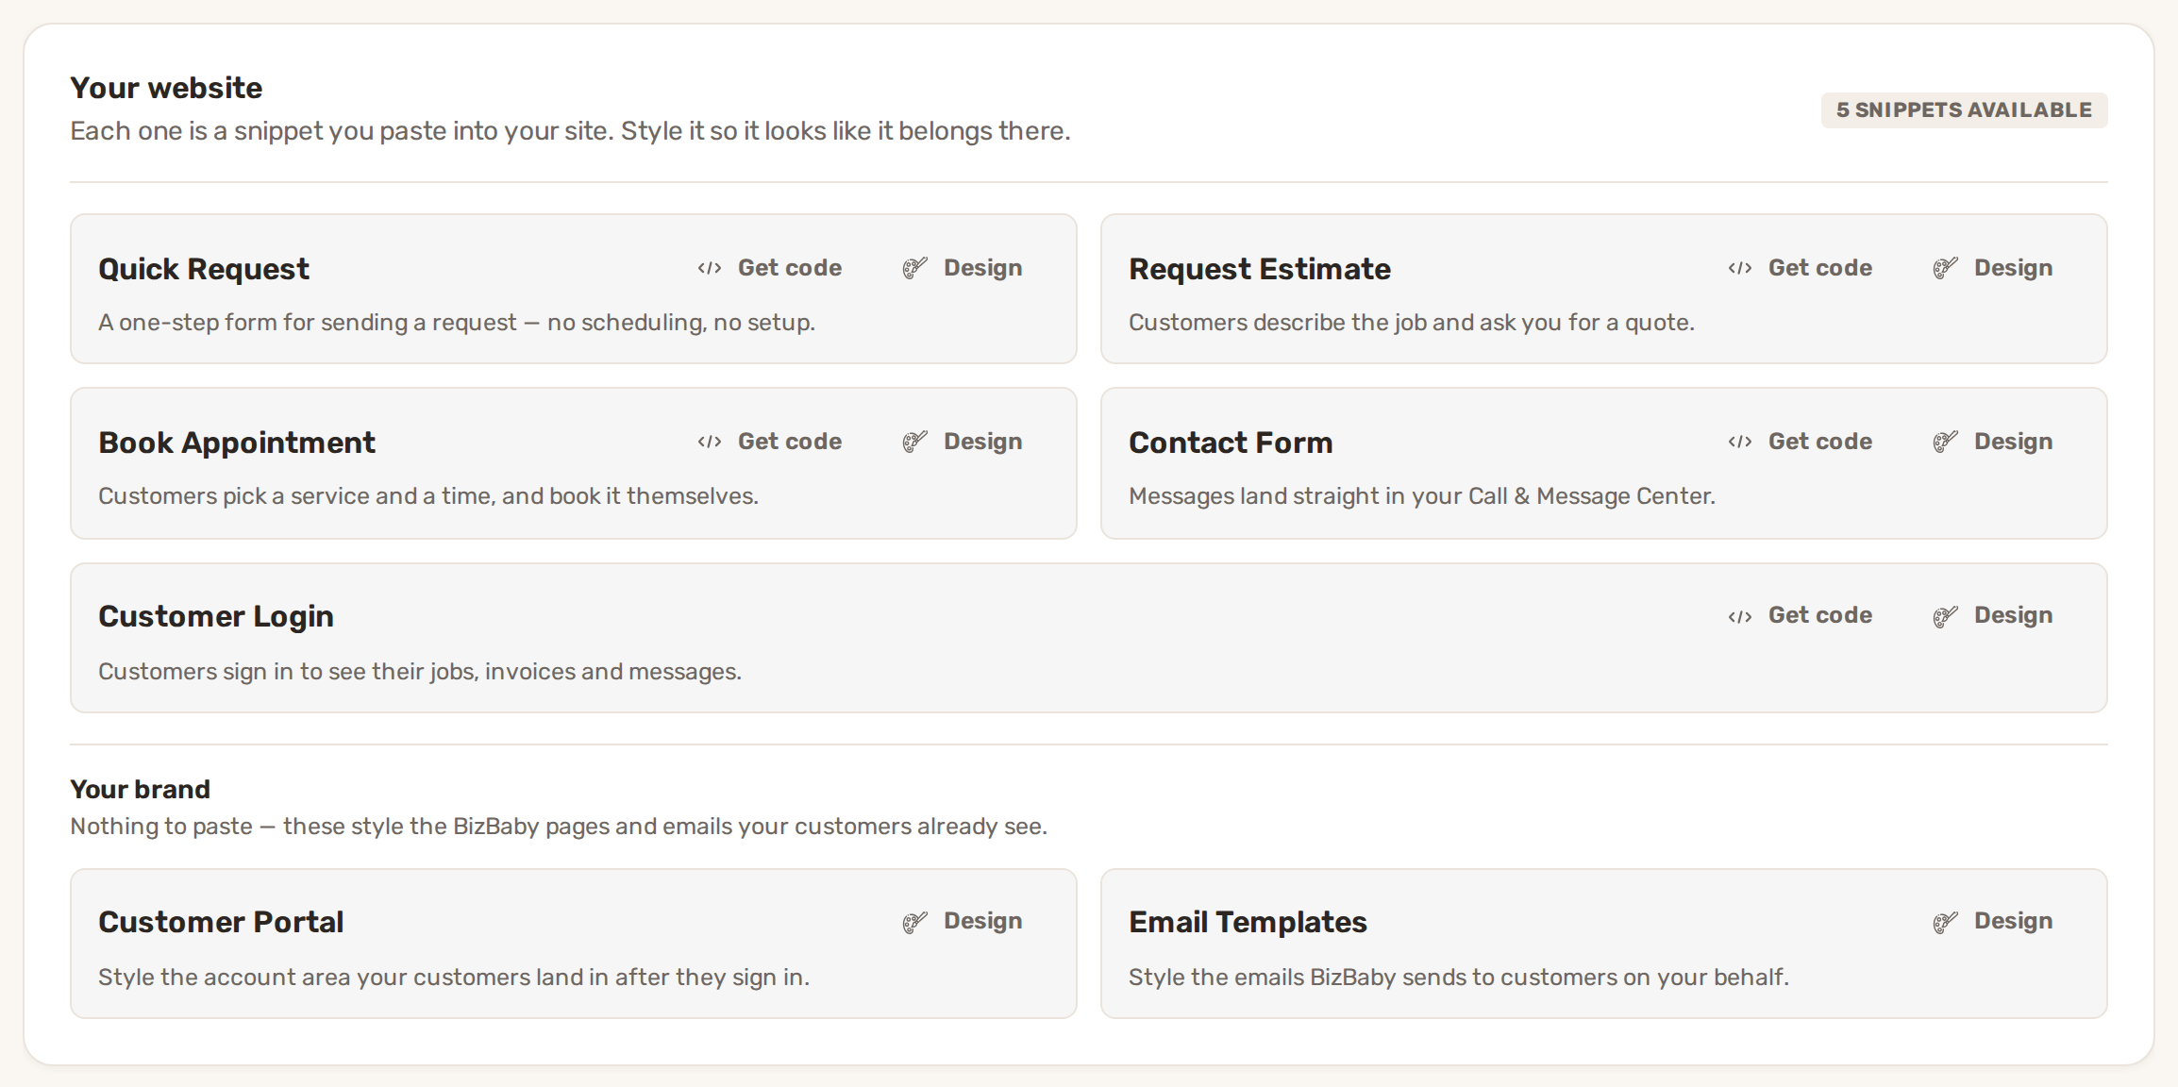Click the palette icon for Quick Request
Viewport: 2178px width, 1087px height.
click(914, 268)
